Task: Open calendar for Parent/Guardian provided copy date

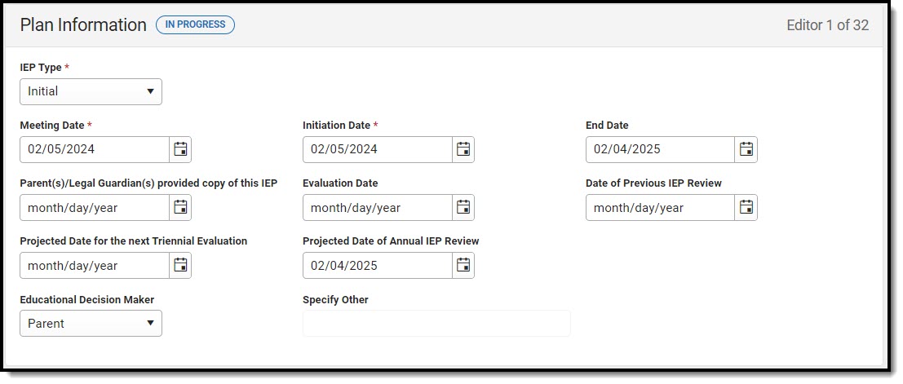Action: 180,207
